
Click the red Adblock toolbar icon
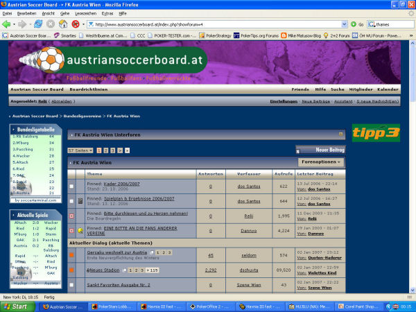76,24
